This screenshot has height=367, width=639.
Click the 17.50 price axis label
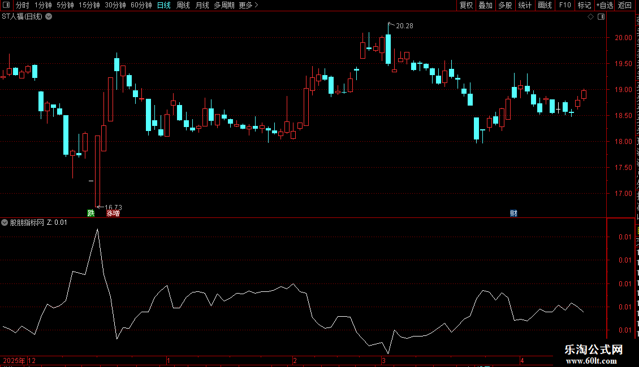coord(623,168)
